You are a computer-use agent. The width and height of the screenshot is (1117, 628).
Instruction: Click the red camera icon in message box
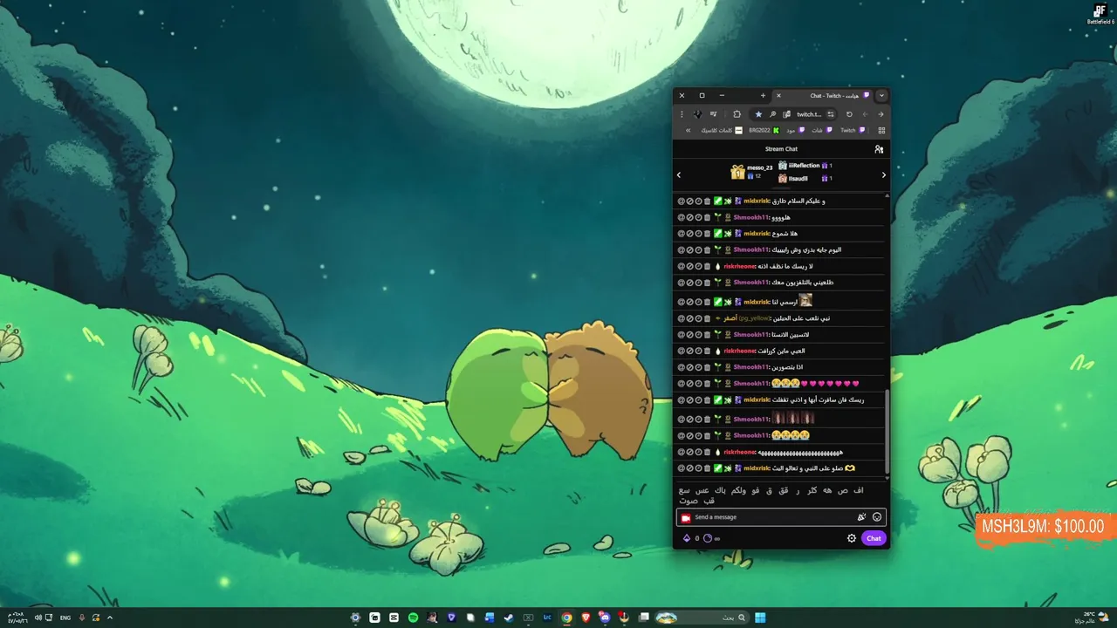click(686, 517)
